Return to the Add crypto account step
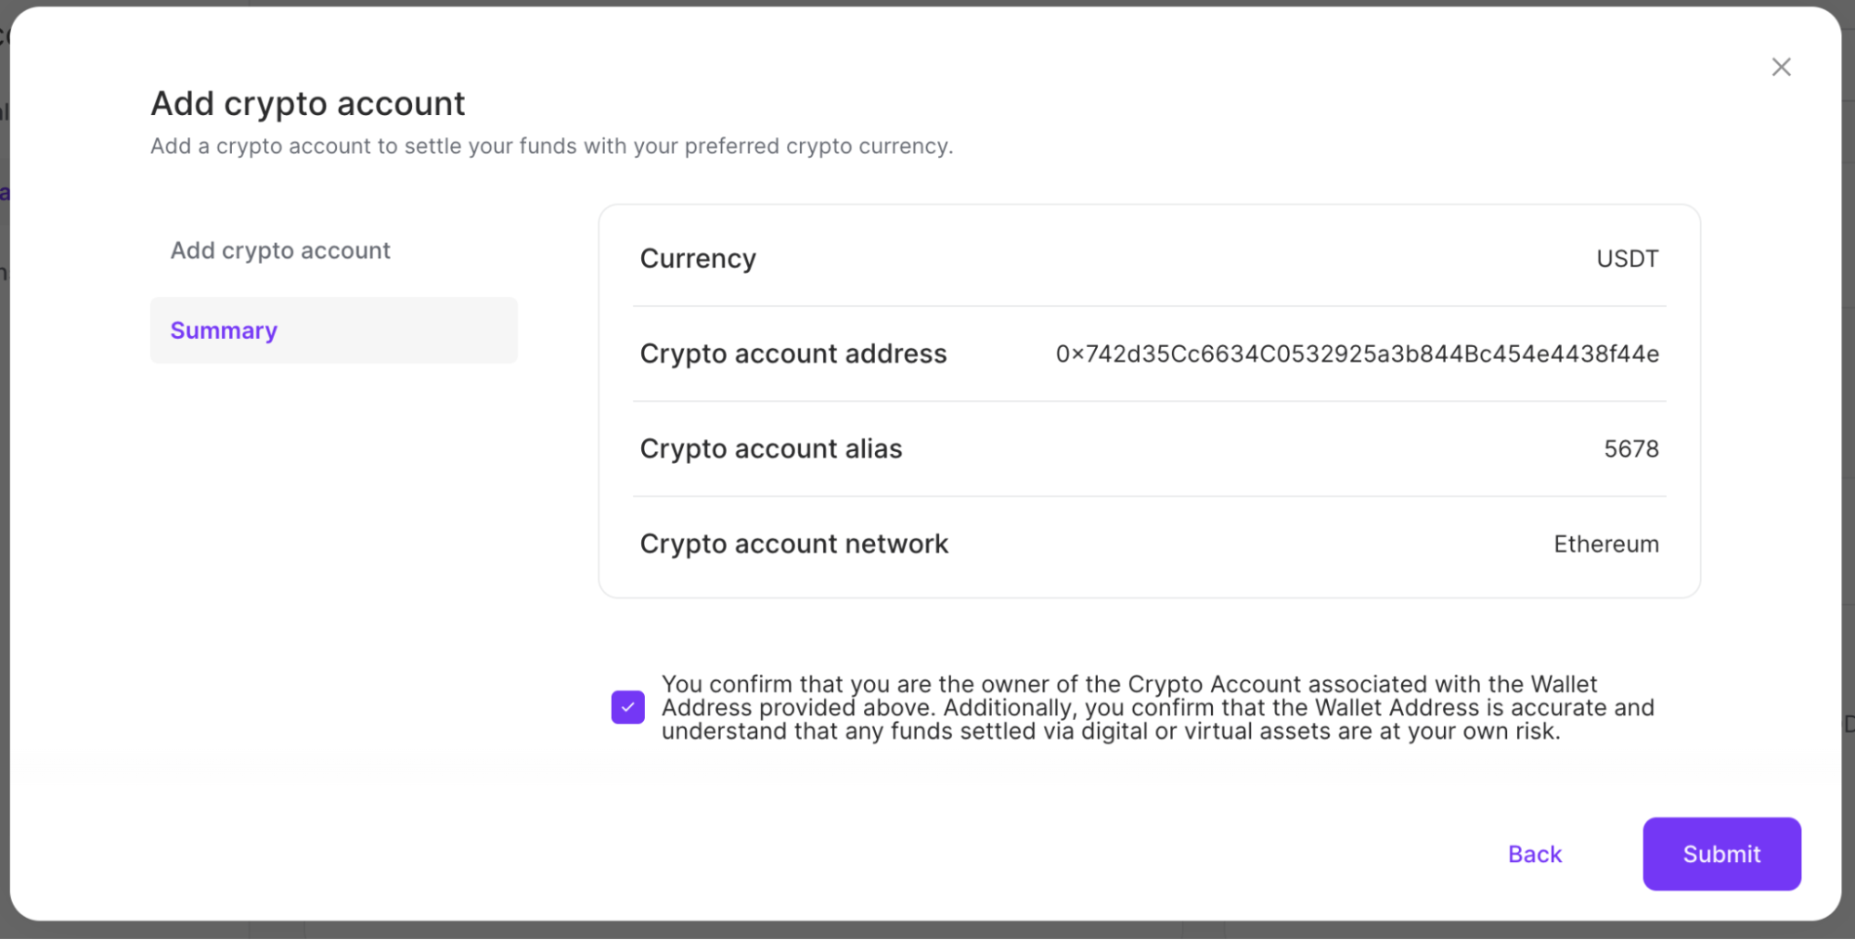The image size is (1855, 940). tap(280, 250)
